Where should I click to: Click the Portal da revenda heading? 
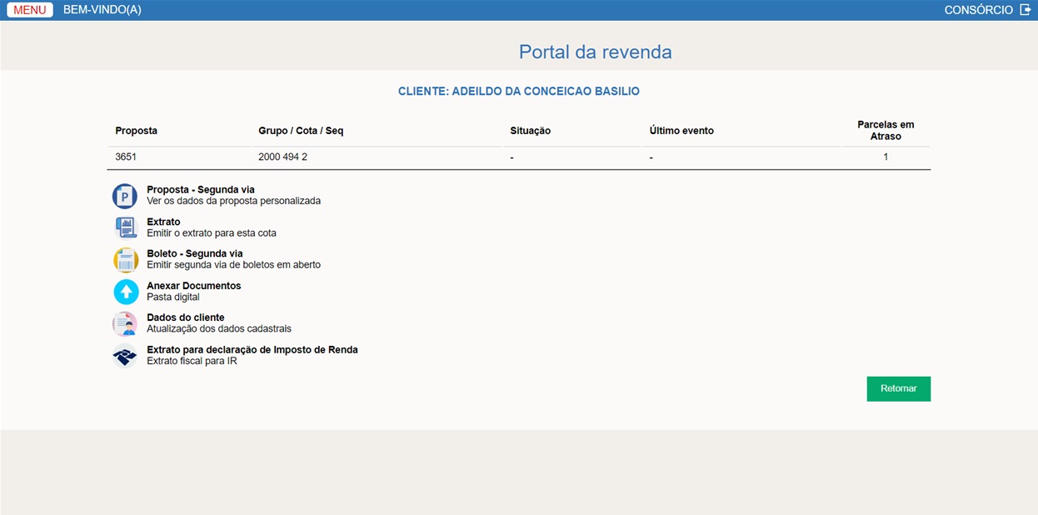coord(595,52)
